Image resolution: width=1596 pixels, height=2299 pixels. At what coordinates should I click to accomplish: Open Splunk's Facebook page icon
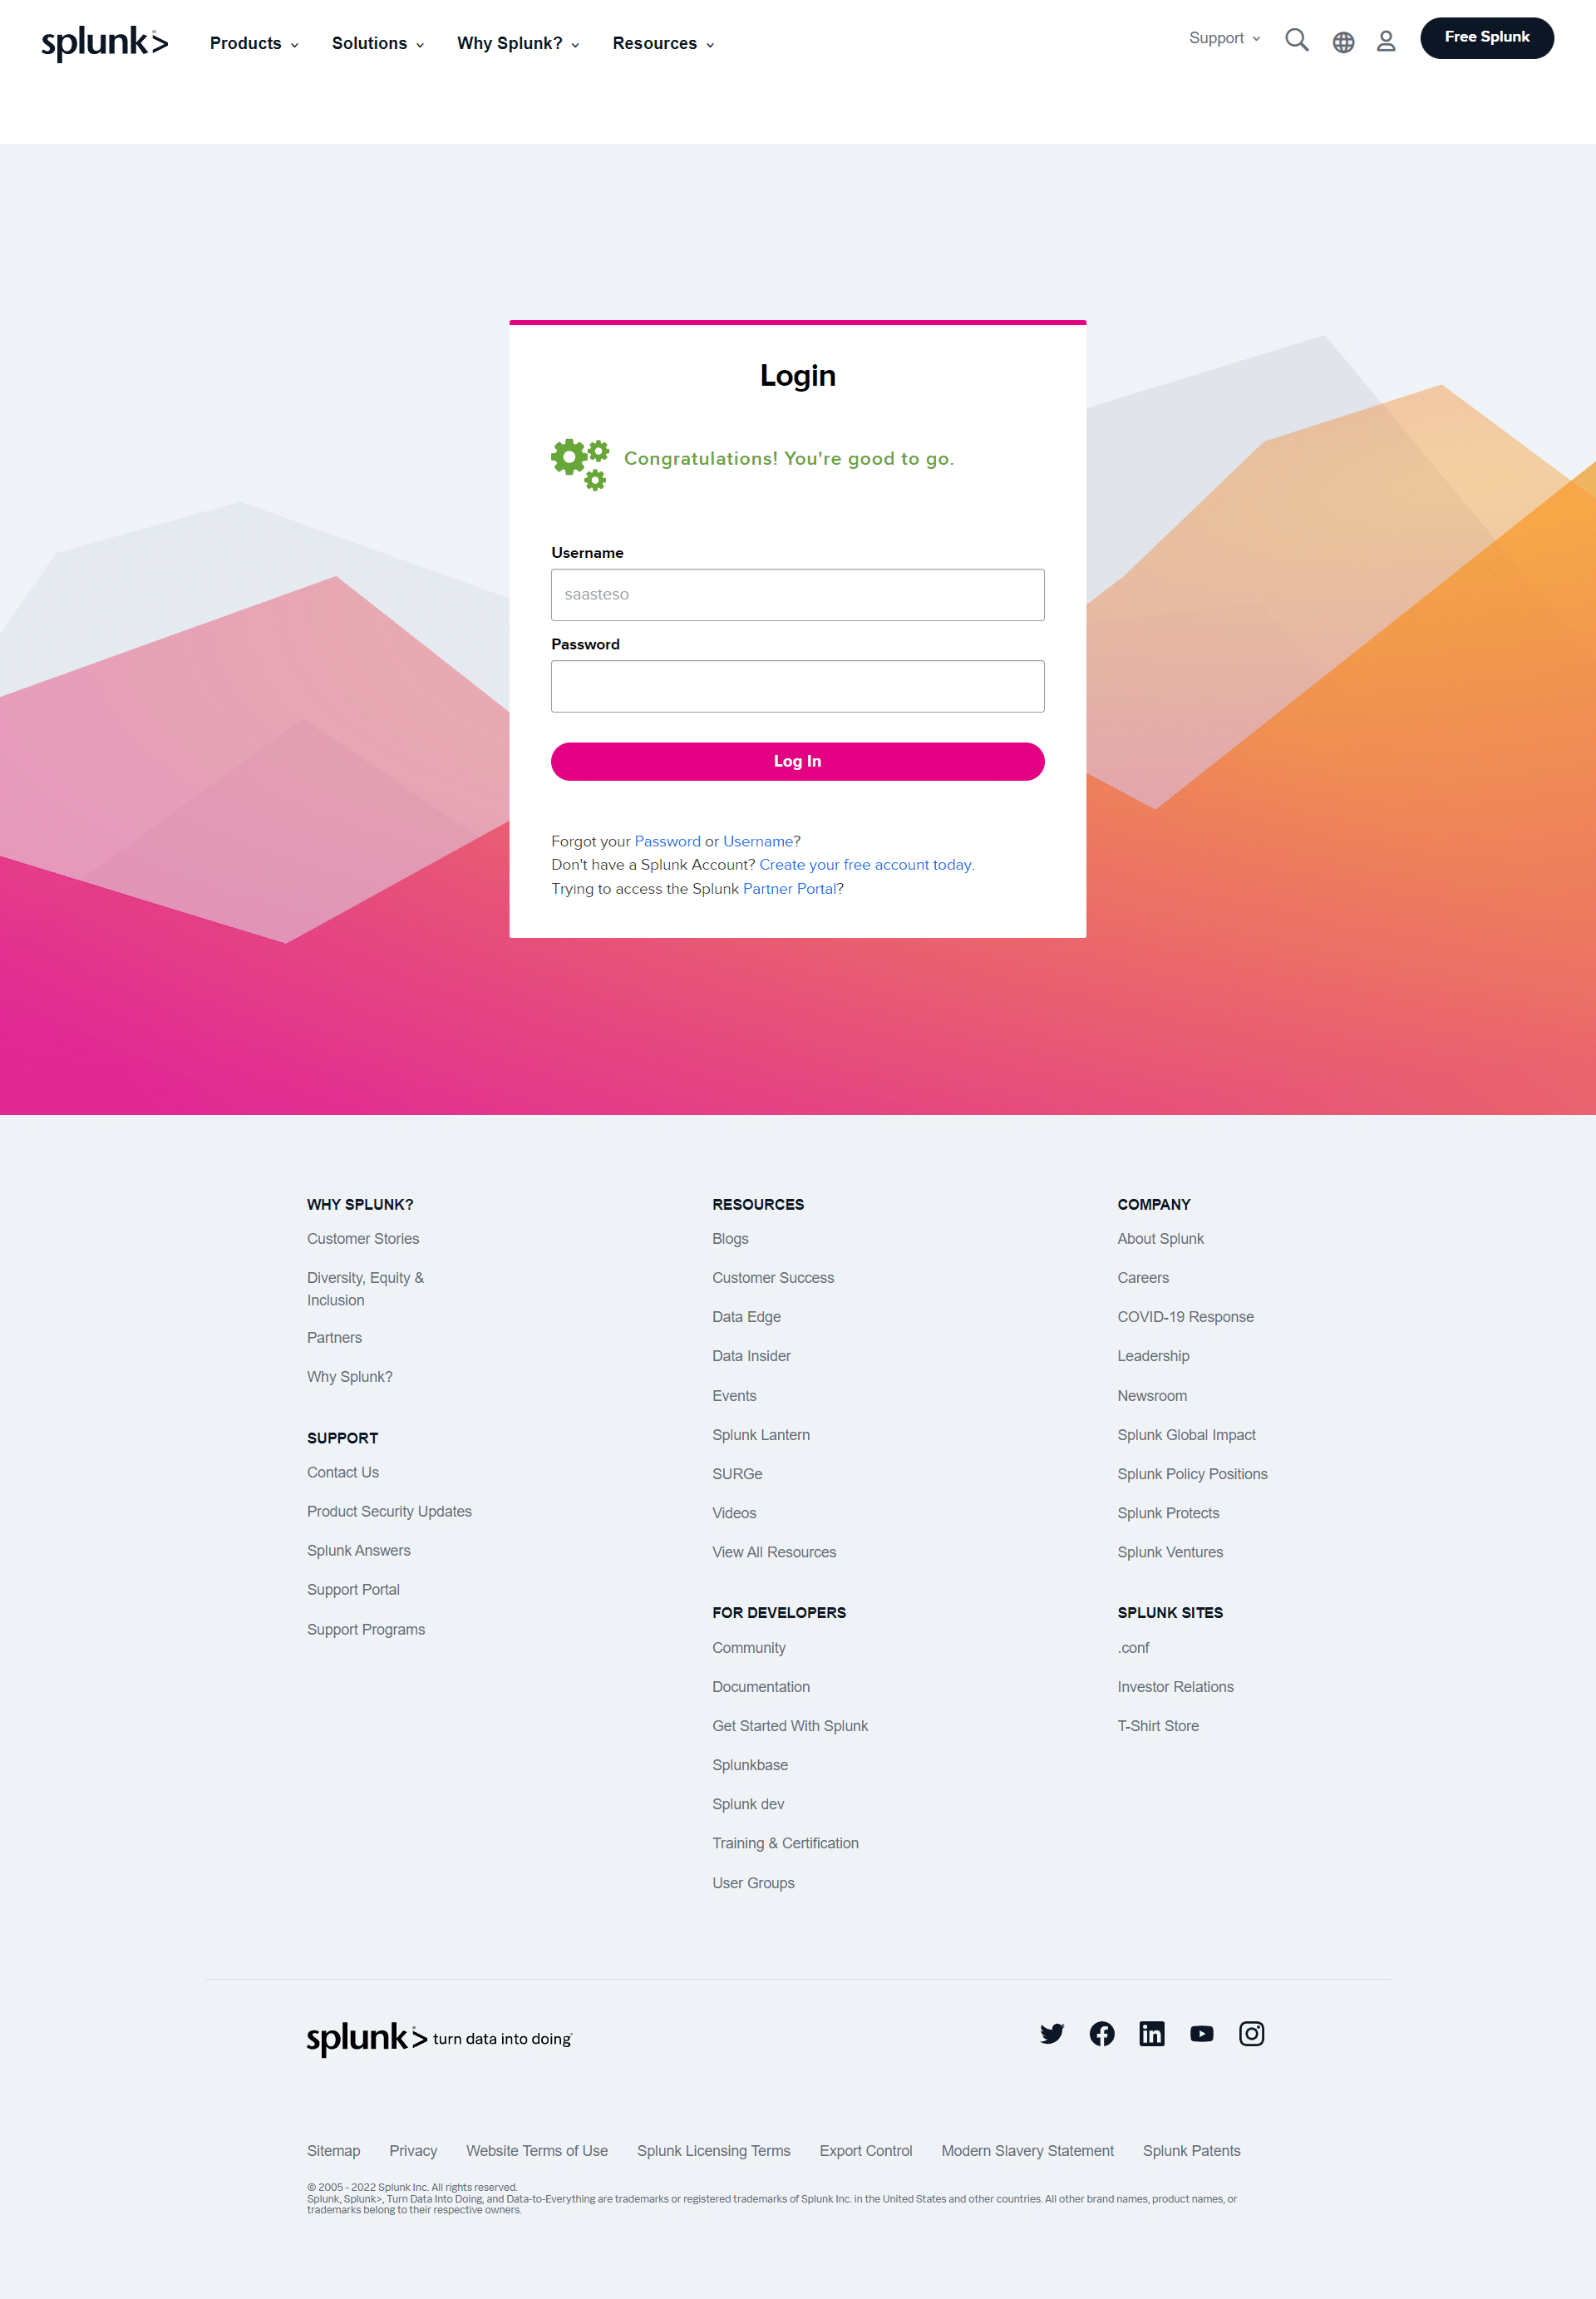pyautogui.click(x=1101, y=2033)
